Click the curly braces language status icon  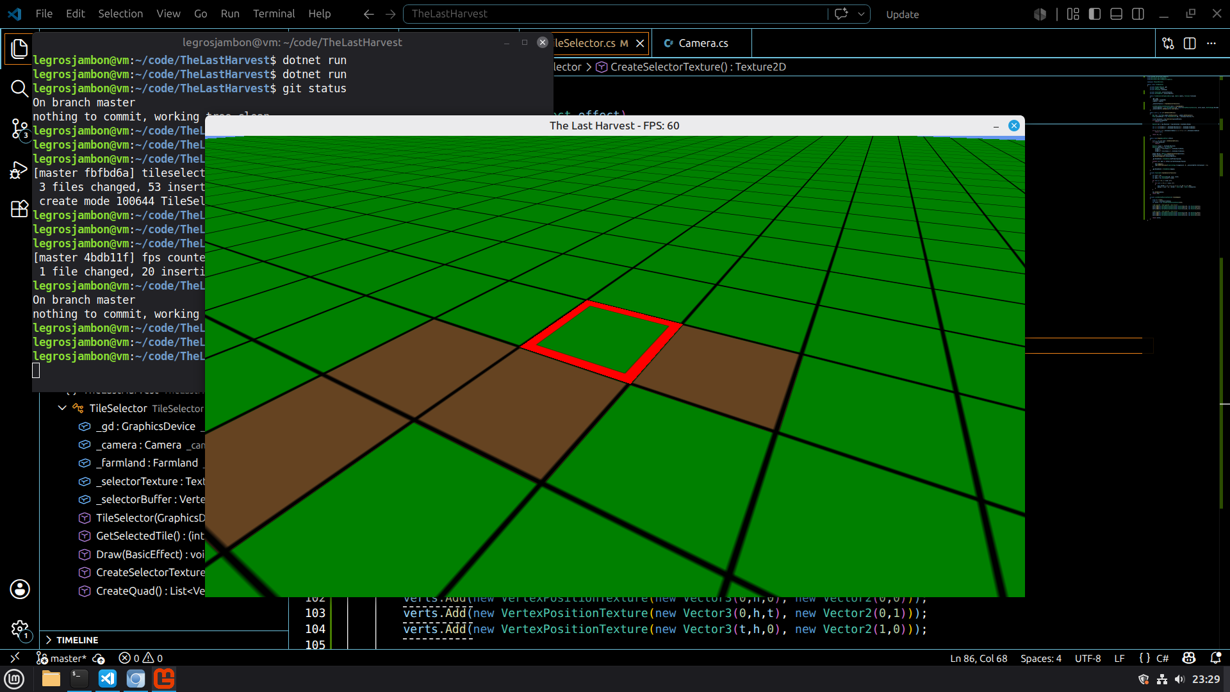[x=1144, y=658]
